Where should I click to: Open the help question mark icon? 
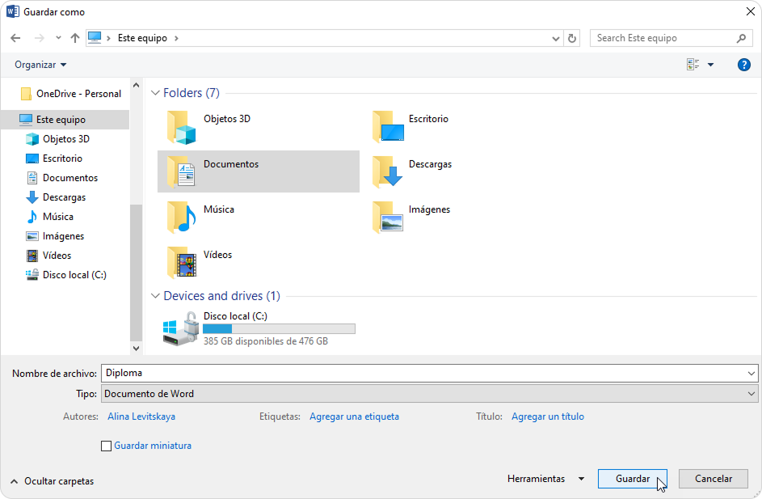coord(743,65)
